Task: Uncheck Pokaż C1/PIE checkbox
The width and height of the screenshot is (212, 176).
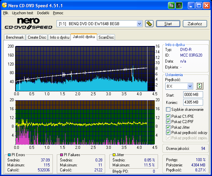Action: 168,116
